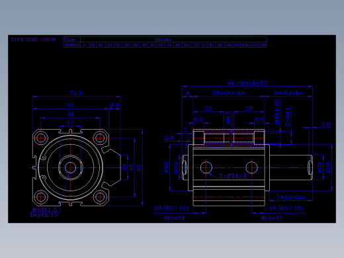Image resolution: width=344 pixels, height=258 pixels.
Task: Select the '70' stroke value table cell
Action: pos(195,45)
